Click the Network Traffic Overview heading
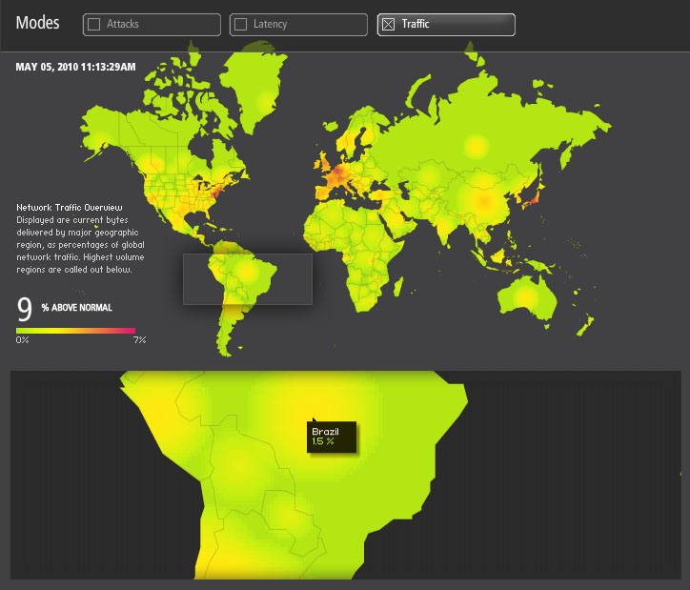Screen dimensions: 690x590 point(70,207)
